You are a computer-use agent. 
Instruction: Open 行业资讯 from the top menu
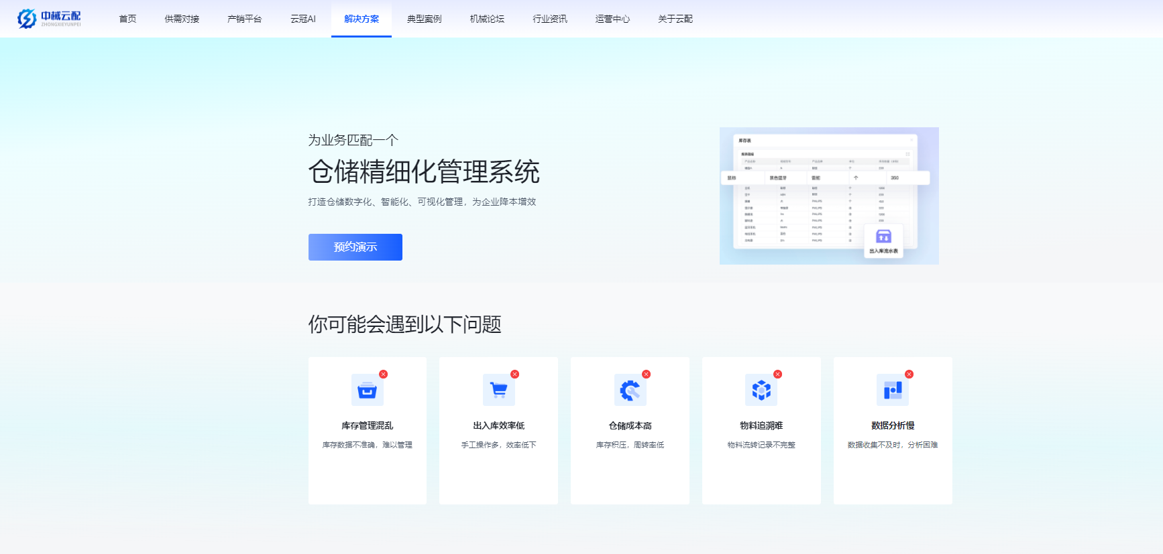pos(550,19)
